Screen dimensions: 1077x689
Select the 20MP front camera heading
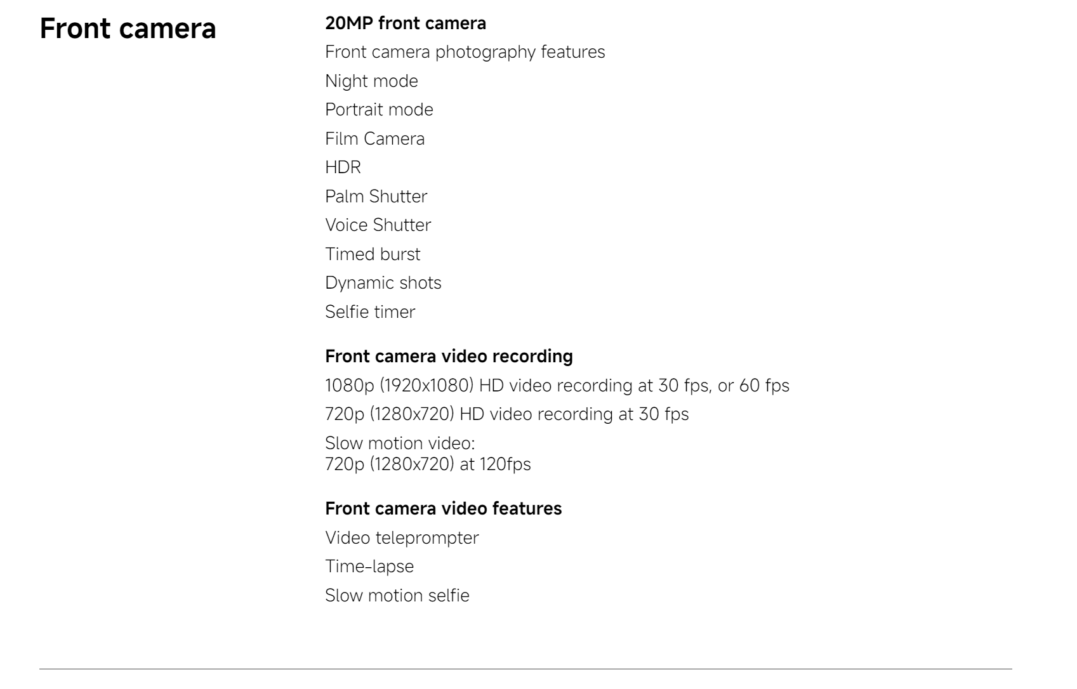(406, 23)
